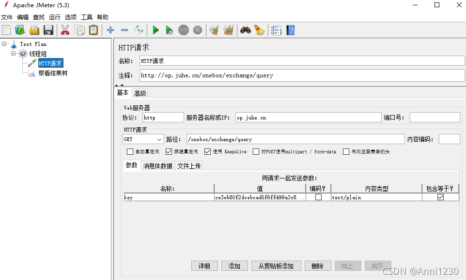
Task: Start the test with green play icon
Action: tap(155, 30)
